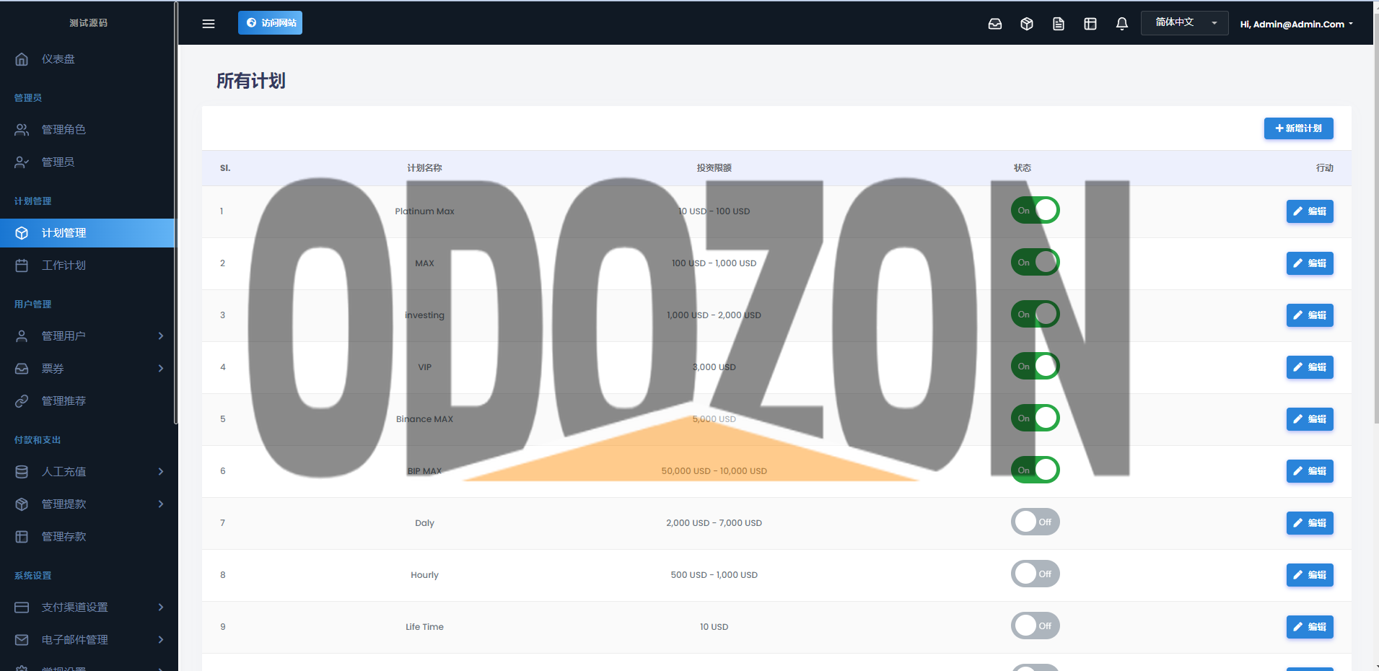Open the notifications bell icon
The image size is (1379, 671).
tap(1122, 24)
